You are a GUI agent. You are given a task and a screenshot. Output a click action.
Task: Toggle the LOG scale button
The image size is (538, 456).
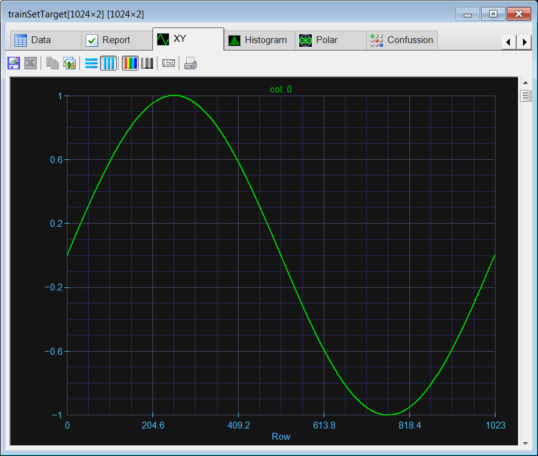click(169, 63)
